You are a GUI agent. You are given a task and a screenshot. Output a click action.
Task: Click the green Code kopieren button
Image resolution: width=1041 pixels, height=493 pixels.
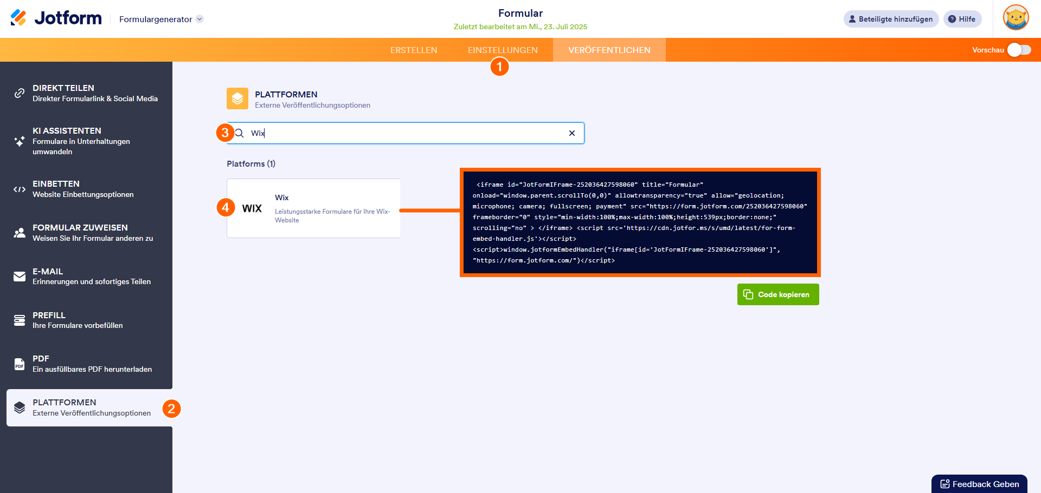[778, 294]
